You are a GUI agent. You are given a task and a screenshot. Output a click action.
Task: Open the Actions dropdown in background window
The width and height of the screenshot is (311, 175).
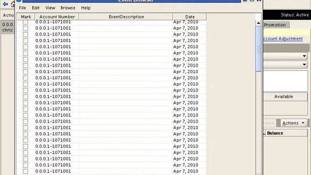(x=294, y=123)
